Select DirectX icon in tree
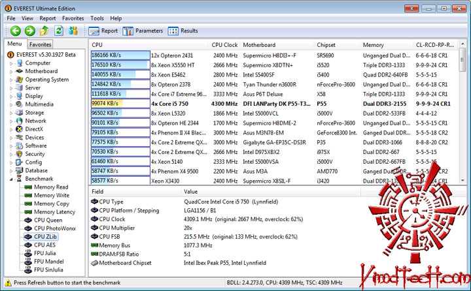Image resolution: width=471 pixels, height=291 pixels. (x=20, y=129)
